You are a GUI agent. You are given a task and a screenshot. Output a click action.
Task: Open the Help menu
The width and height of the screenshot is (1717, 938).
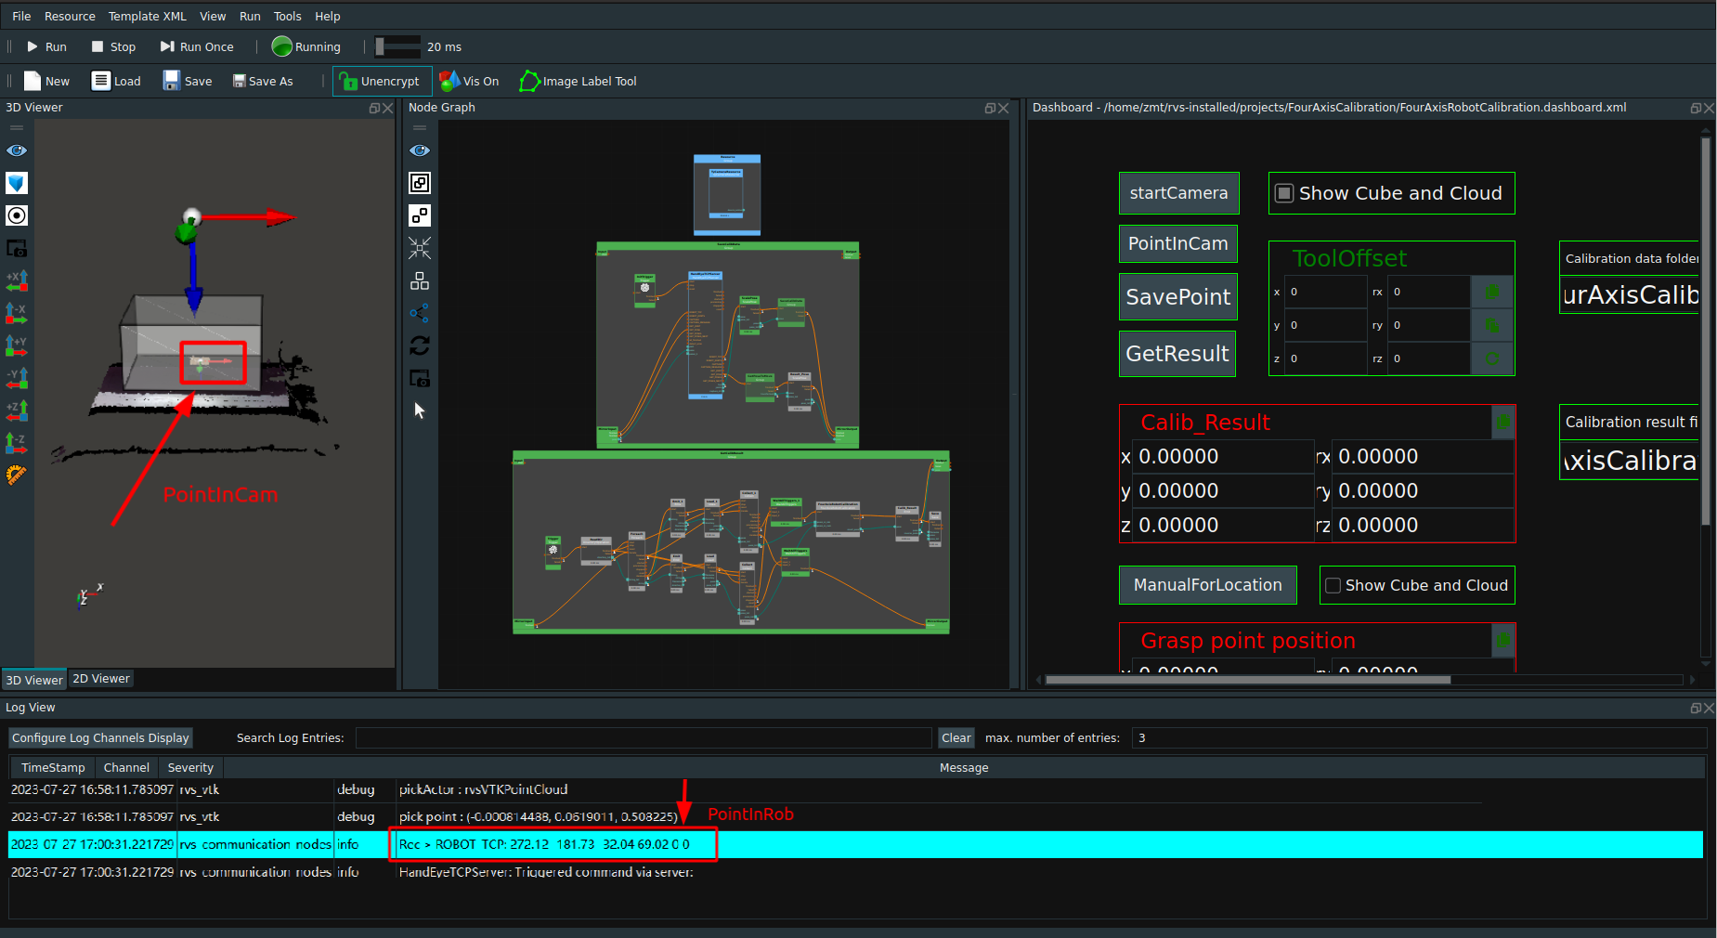[328, 16]
